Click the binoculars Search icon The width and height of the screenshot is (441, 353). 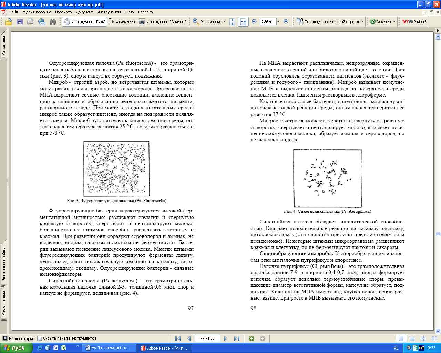click(53, 21)
